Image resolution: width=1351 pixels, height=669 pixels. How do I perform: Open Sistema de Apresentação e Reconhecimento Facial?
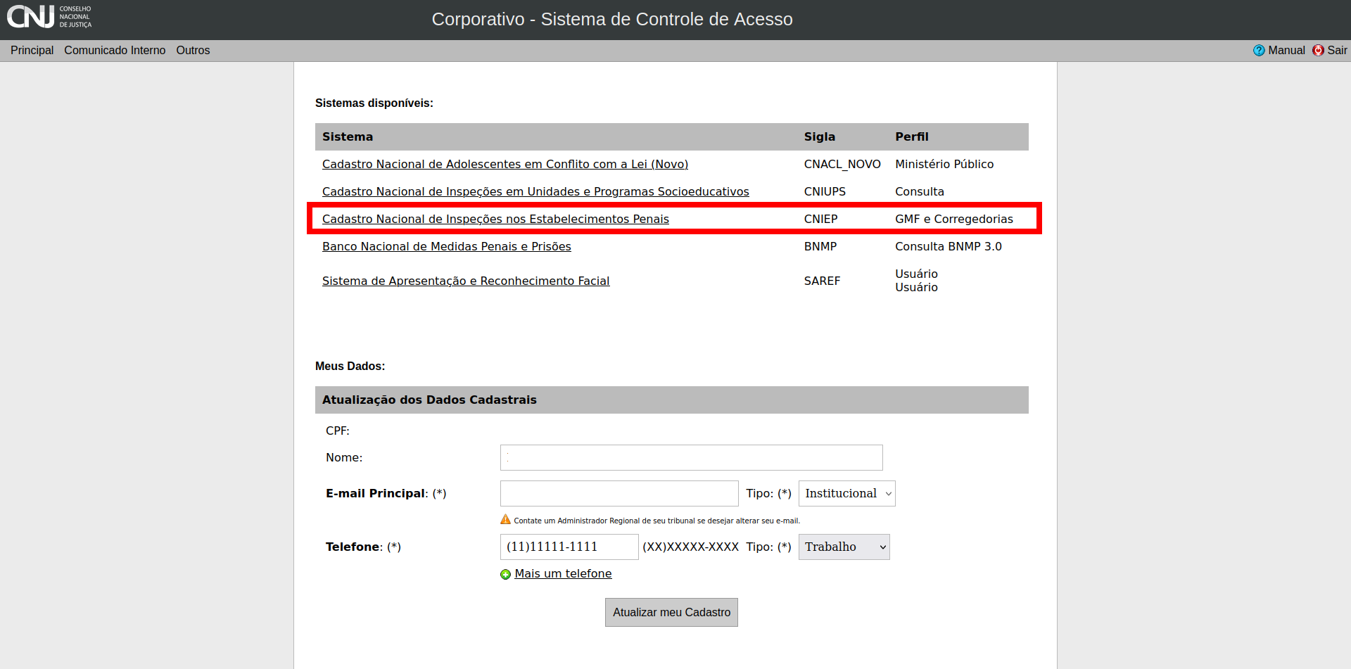click(465, 281)
